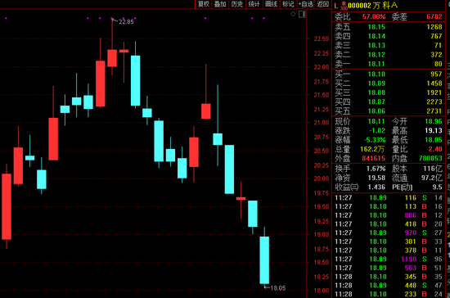Select the 买四 18.07 order row
450x298 pixels.
click(x=389, y=102)
